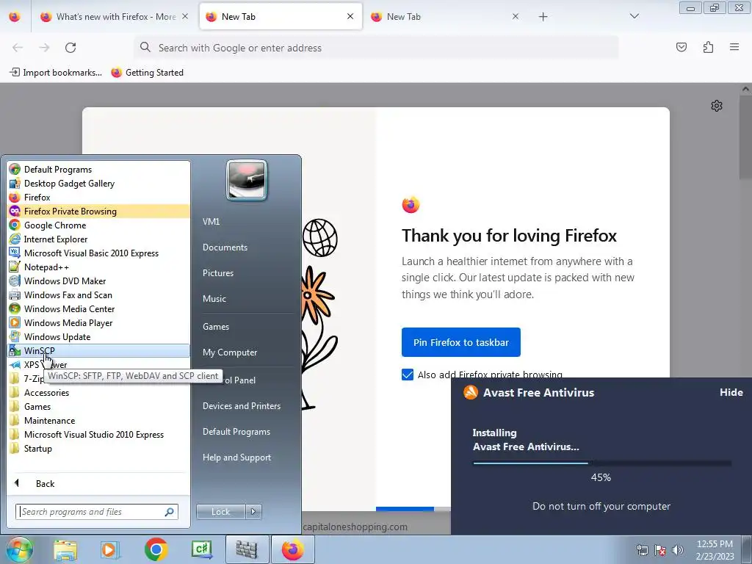
Task: Open Microsoft Visual Basic 2010 Express
Action: [x=98, y=253]
